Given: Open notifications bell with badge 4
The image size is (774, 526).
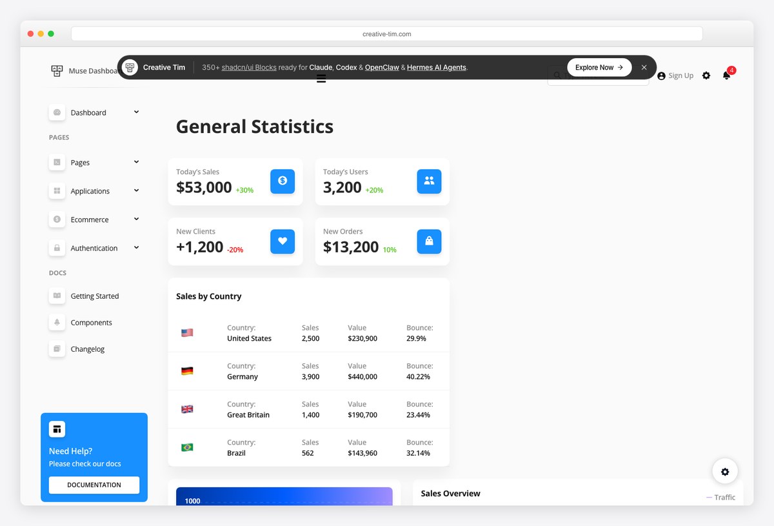Looking at the screenshot, I should pyautogui.click(x=726, y=75).
